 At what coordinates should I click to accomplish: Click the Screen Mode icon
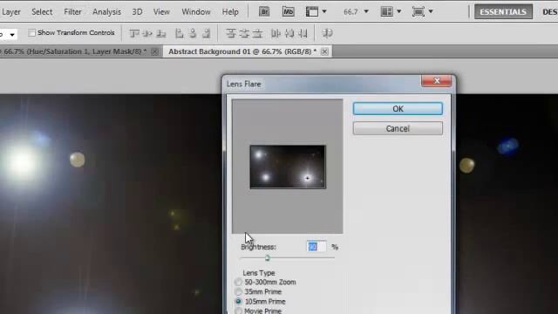click(x=418, y=11)
